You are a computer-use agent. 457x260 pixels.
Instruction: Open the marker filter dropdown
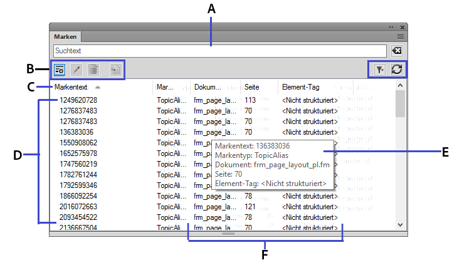pyautogui.click(x=379, y=70)
